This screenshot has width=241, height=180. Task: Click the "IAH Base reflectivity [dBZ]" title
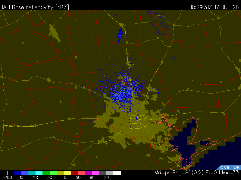pyautogui.click(x=36, y=7)
